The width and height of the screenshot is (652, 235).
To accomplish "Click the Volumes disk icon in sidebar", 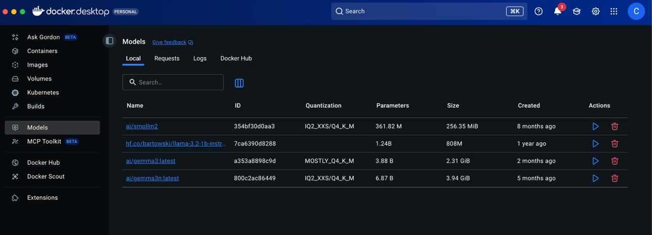I will 15,79.
